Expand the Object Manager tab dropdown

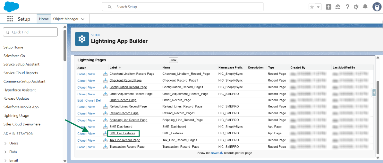coord(83,19)
